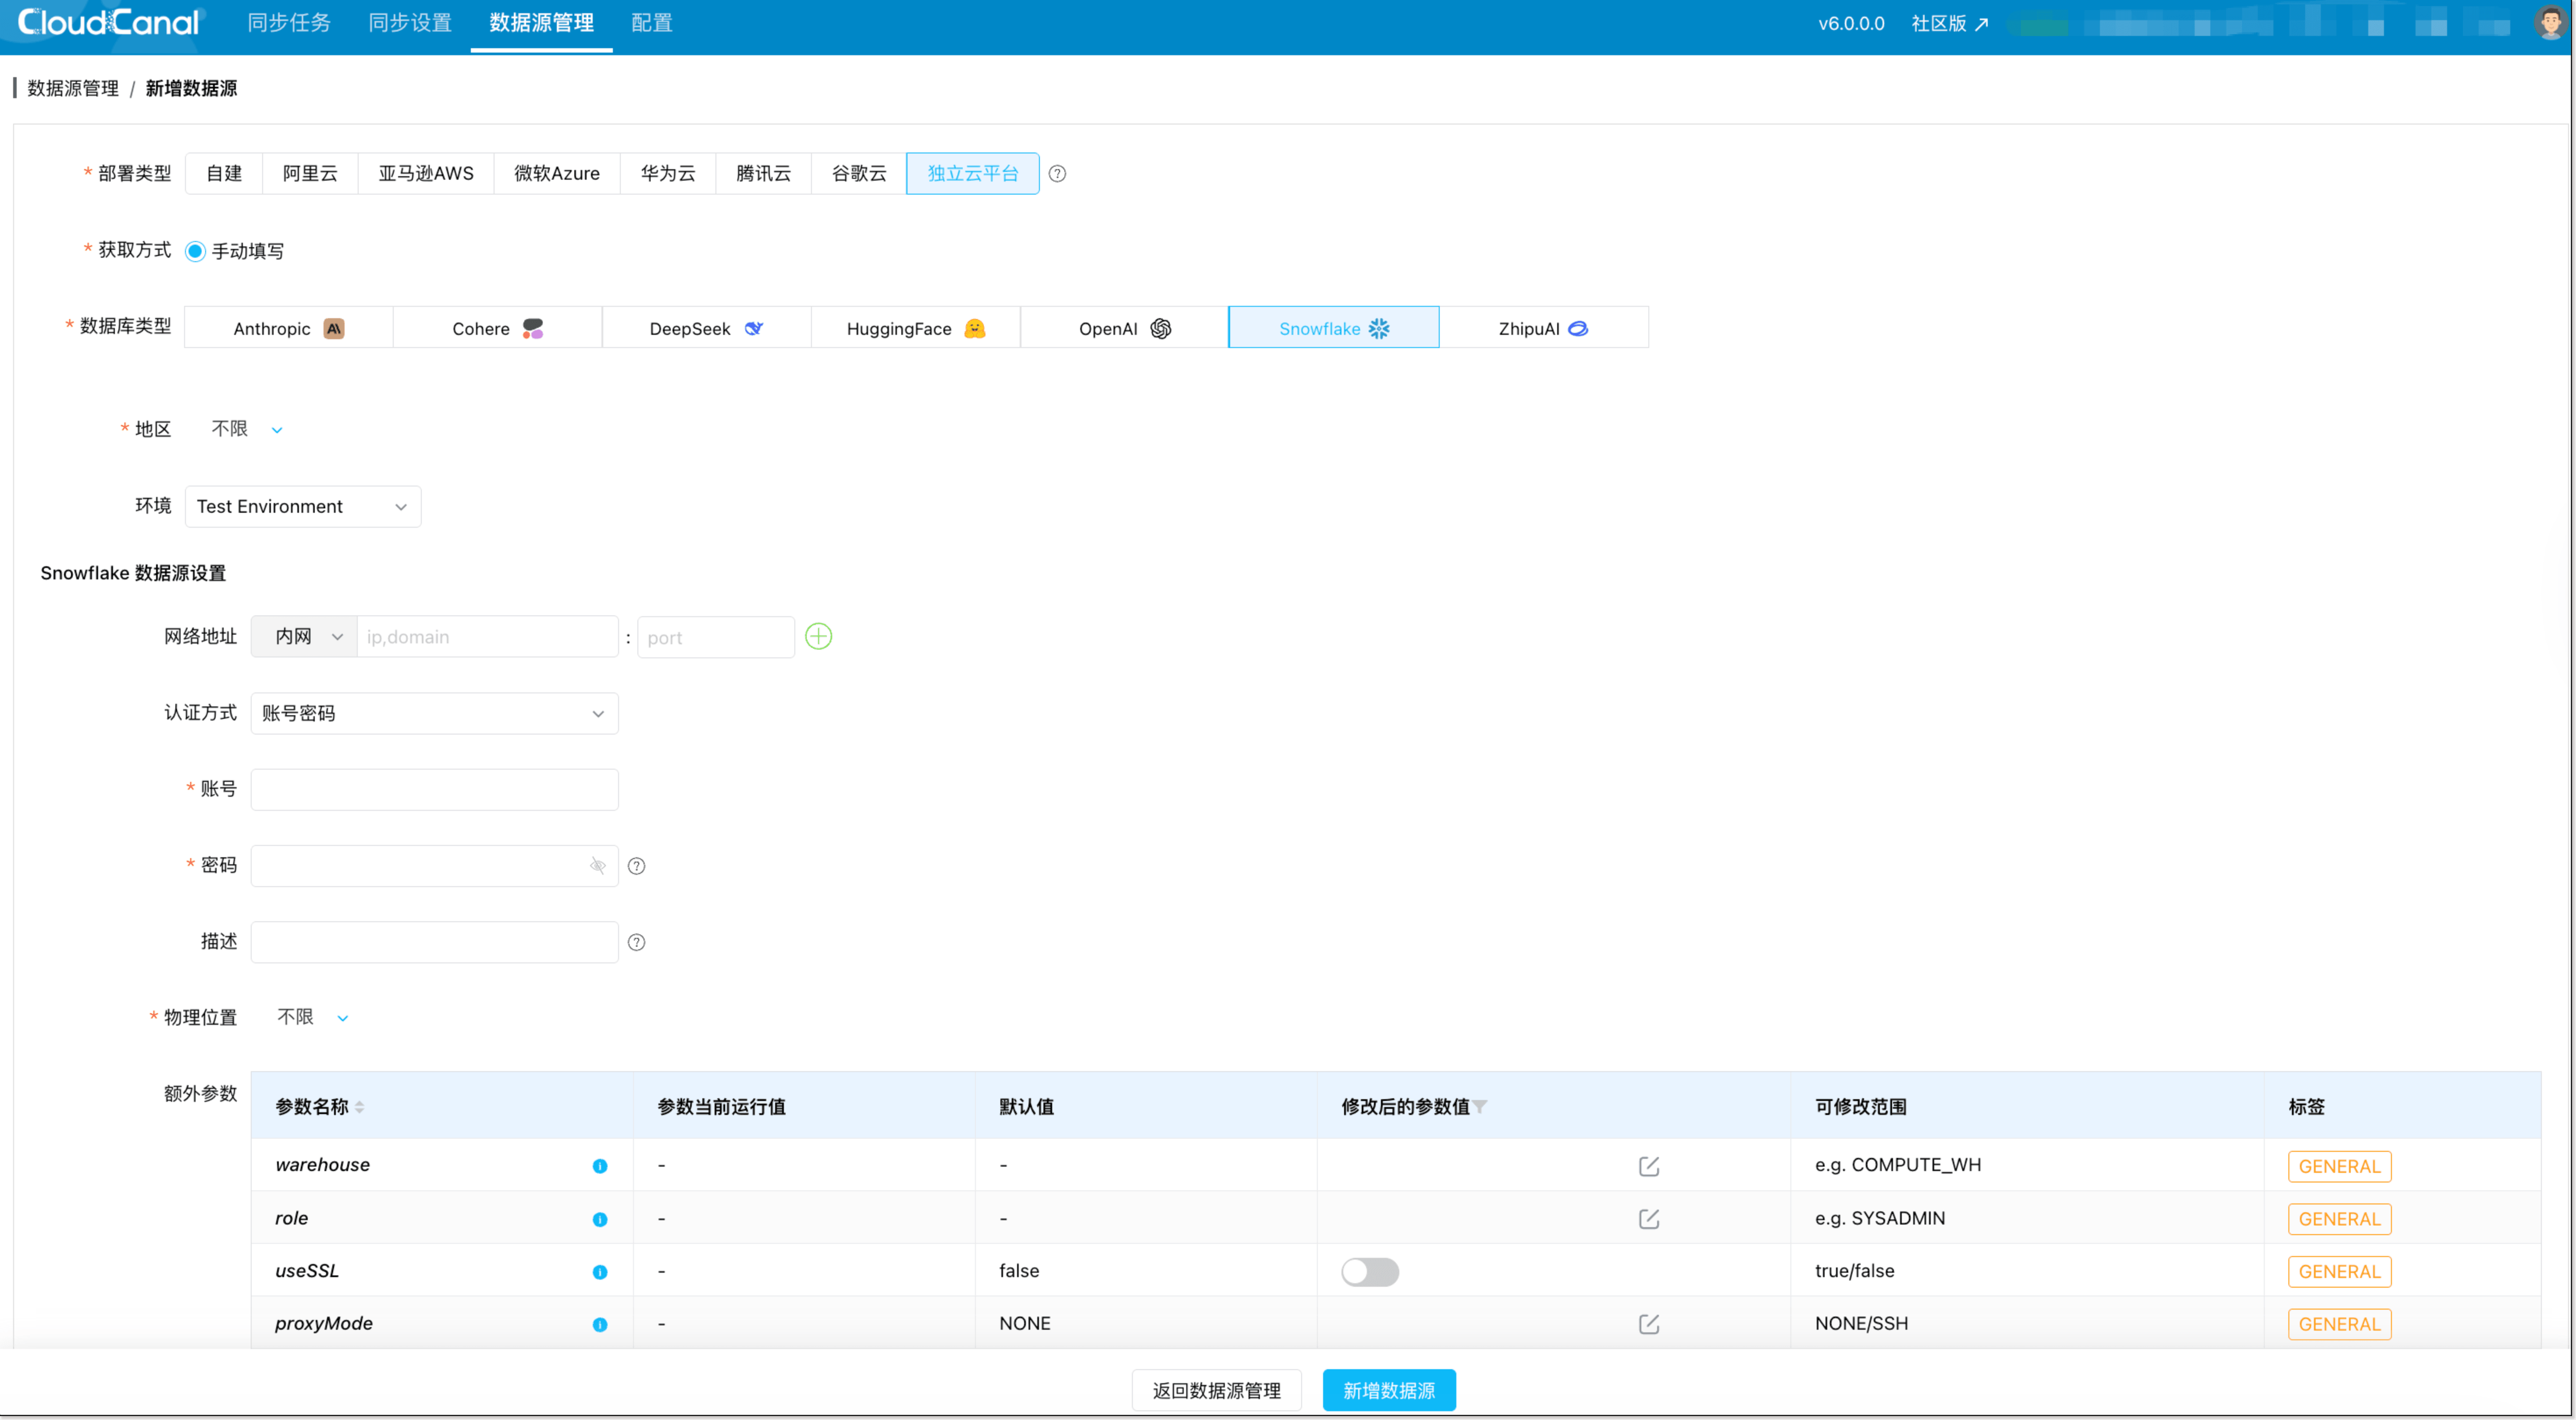Focus the 描述 input field

point(434,942)
